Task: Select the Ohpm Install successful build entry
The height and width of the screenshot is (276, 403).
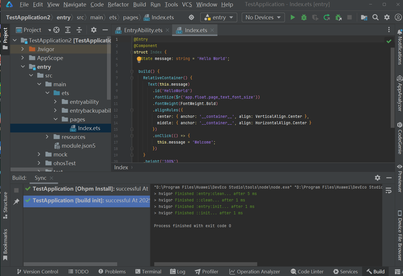Action: pyautogui.click(x=87, y=189)
